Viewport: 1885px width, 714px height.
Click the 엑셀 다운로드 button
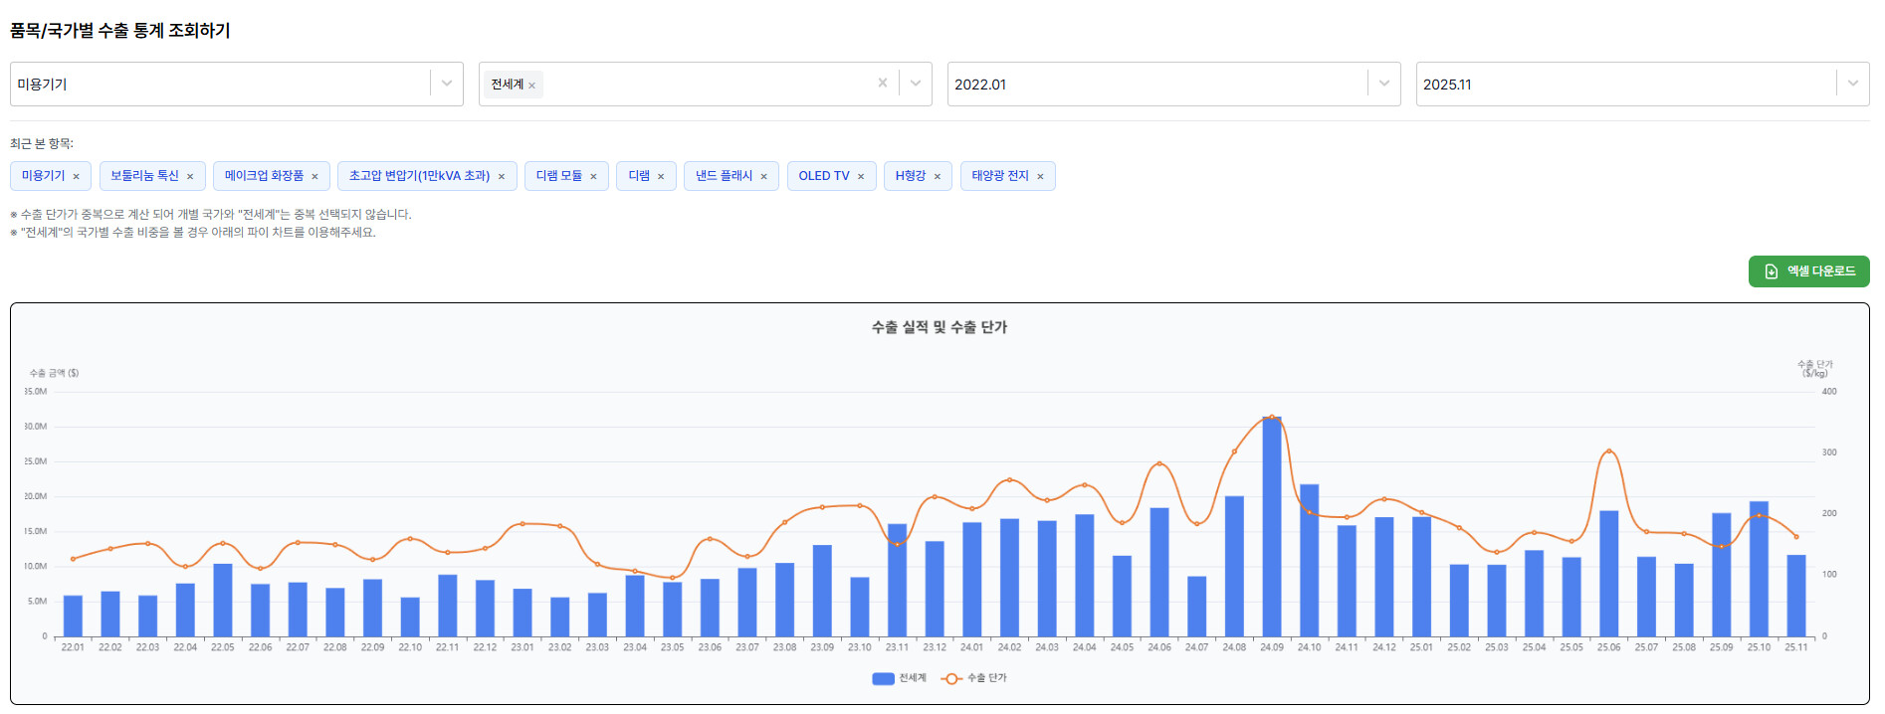click(x=1808, y=271)
